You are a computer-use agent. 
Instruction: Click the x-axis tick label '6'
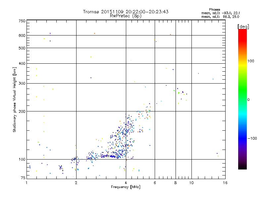click(x=155, y=183)
